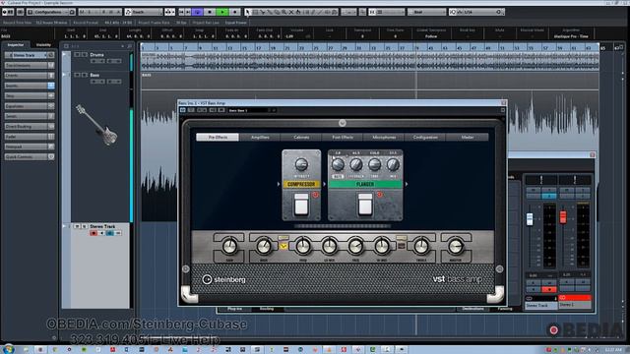
Task: Toggle the Auto-Scroll arrows button
Action: [169, 12]
